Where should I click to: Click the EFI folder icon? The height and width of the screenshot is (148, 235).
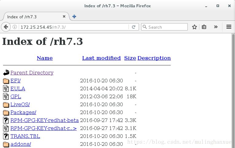(x=6, y=81)
